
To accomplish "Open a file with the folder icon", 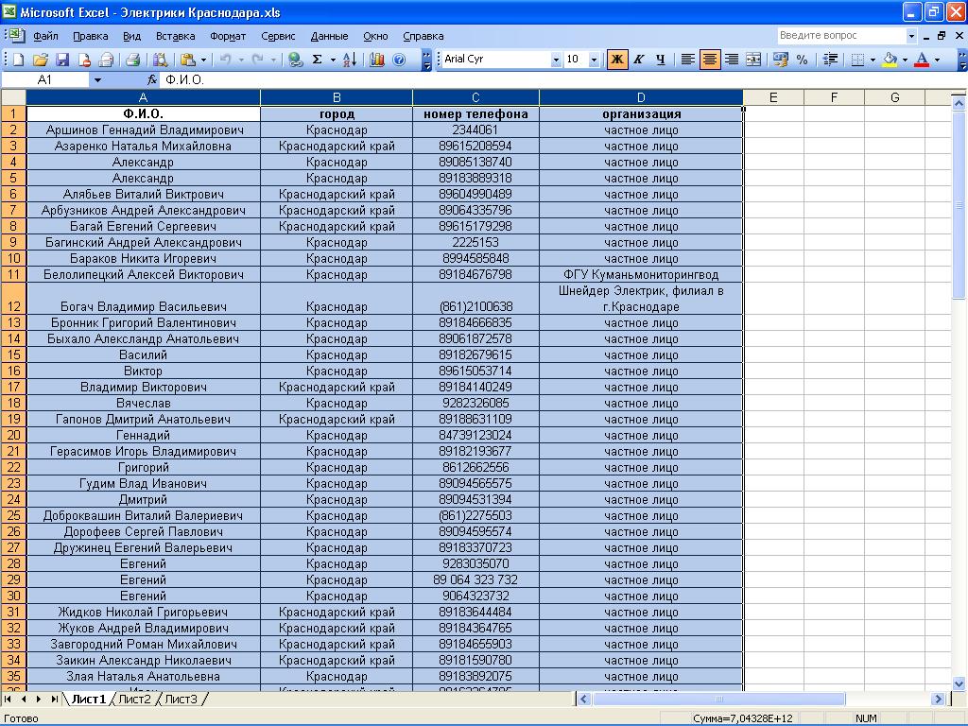I will click(40, 60).
